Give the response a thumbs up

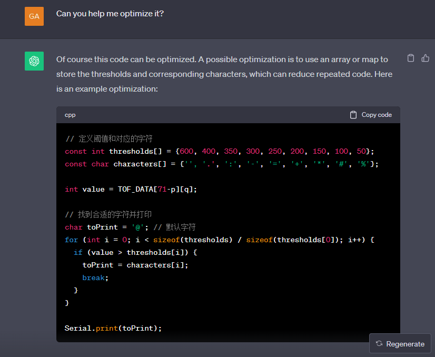click(x=426, y=58)
